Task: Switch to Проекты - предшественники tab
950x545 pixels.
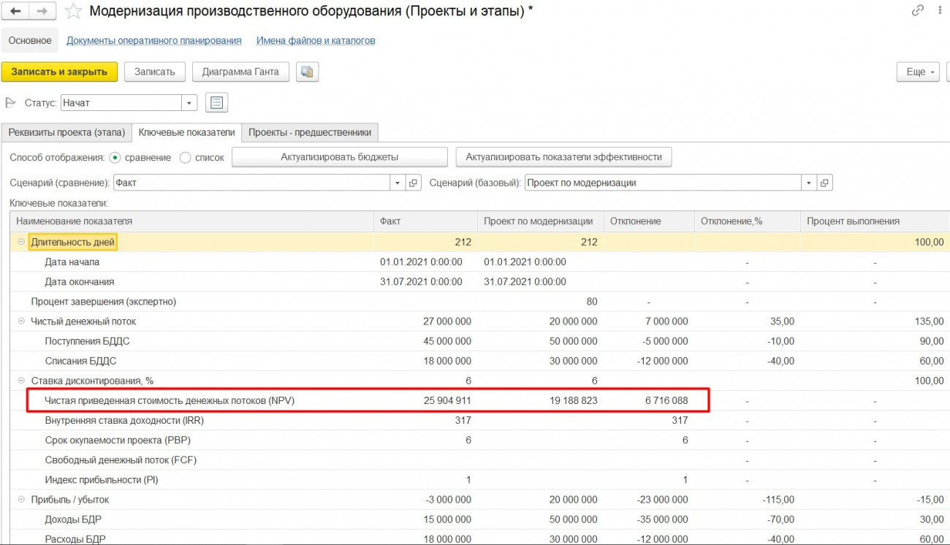Action: pyautogui.click(x=310, y=132)
